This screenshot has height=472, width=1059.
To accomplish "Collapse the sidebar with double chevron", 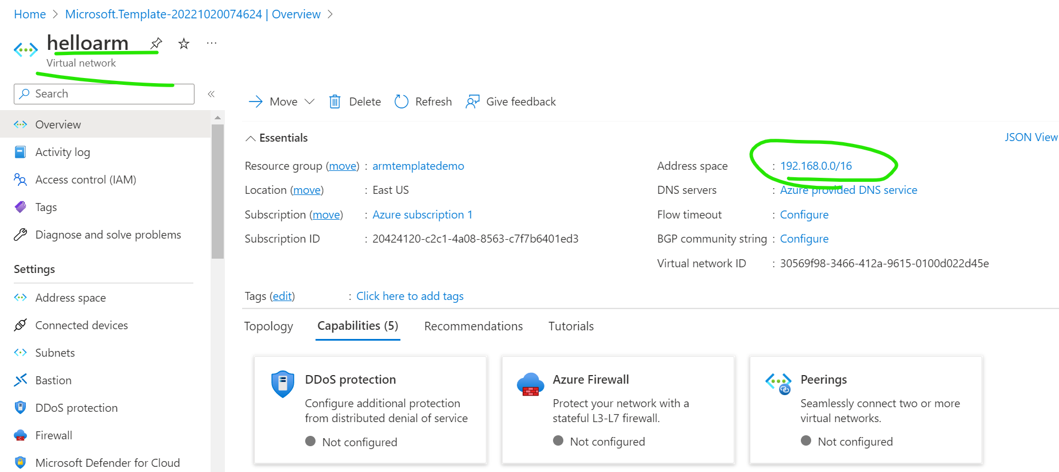I will click(211, 94).
